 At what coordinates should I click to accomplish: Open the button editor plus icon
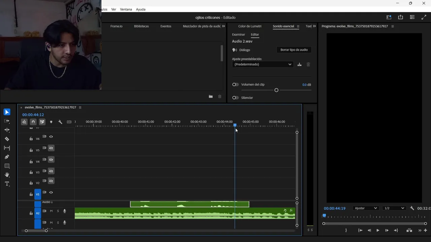click(426, 231)
